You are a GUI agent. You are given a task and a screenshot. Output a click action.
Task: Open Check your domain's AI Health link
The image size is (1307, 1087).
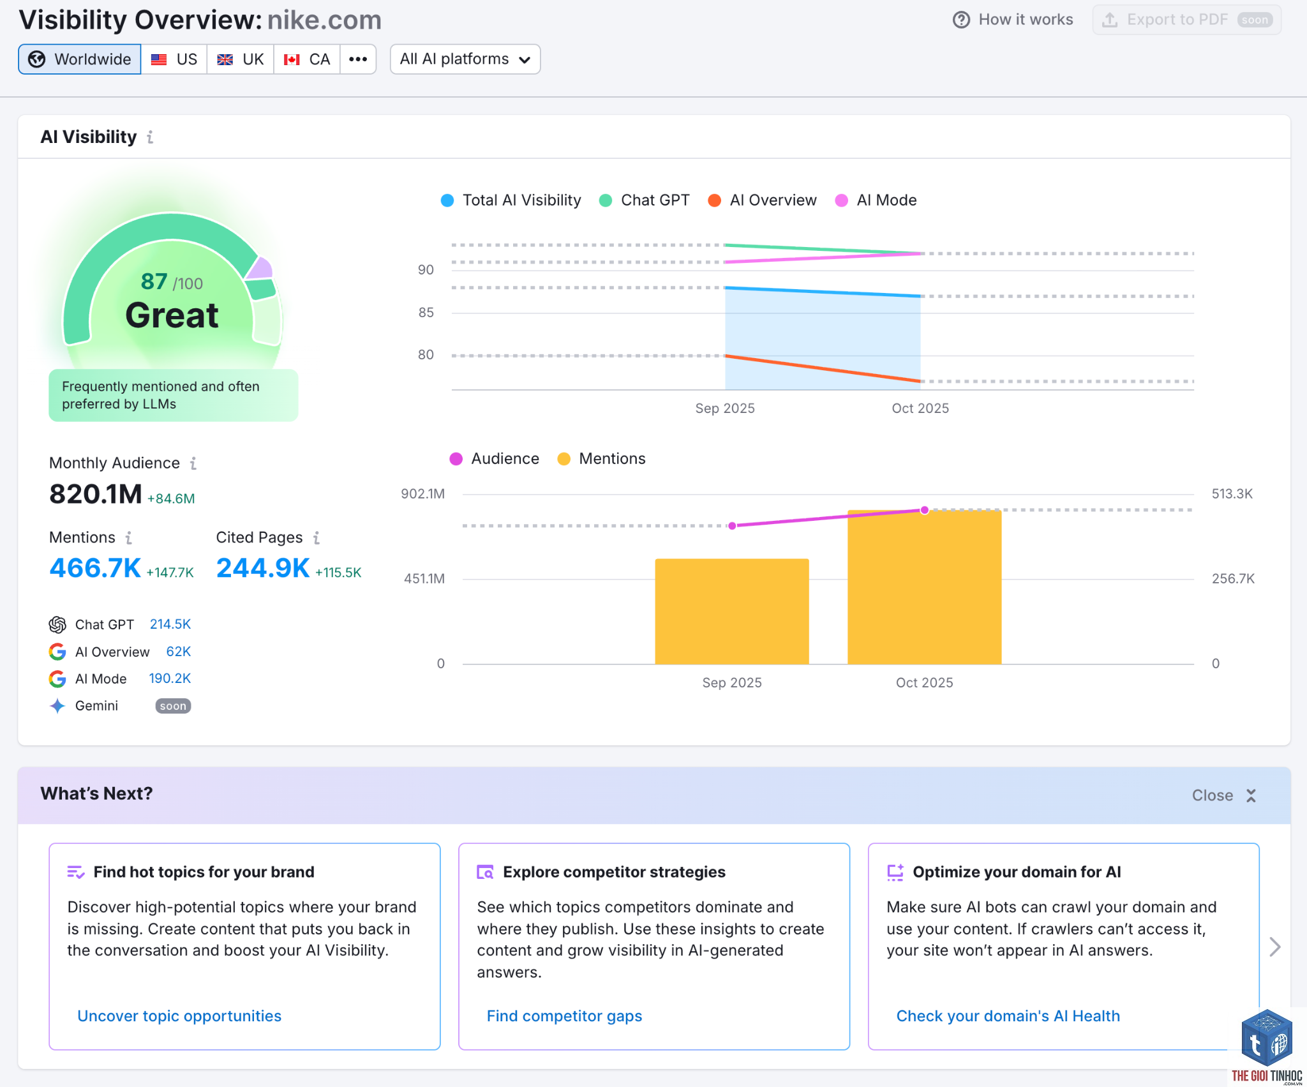1008,1016
